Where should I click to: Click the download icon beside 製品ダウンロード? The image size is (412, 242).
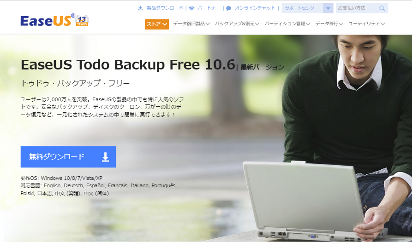(140, 8)
